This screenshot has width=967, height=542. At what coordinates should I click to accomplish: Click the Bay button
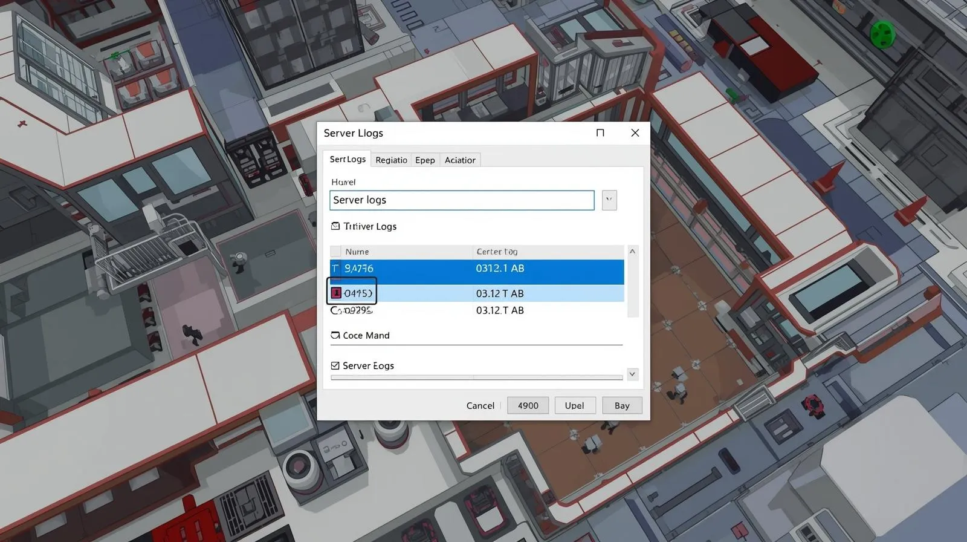[x=622, y=405]
